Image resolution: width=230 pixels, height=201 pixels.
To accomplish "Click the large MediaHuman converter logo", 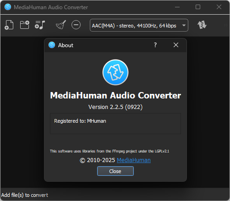I will pos(115,72).
